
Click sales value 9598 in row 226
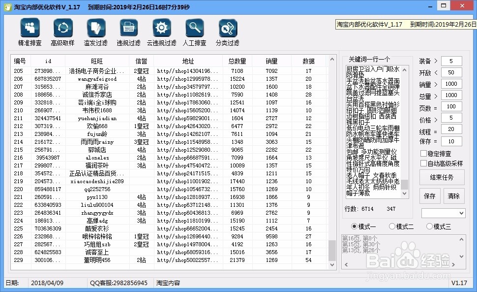[x=271, y=236]
